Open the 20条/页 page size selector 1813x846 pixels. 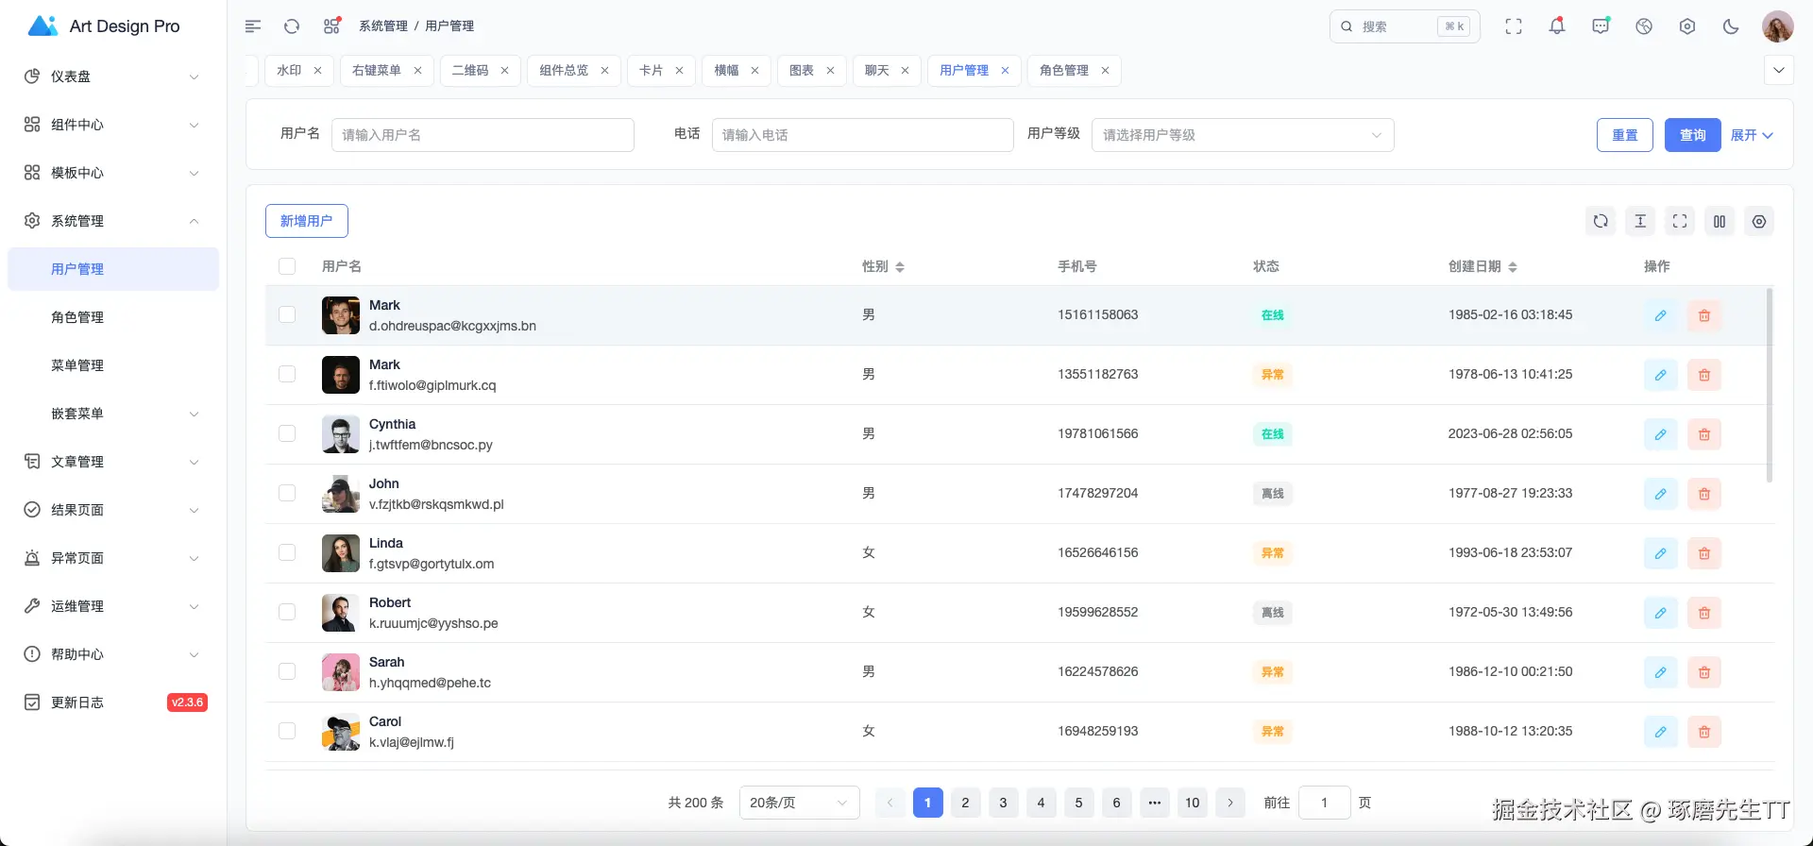(799, 803)
